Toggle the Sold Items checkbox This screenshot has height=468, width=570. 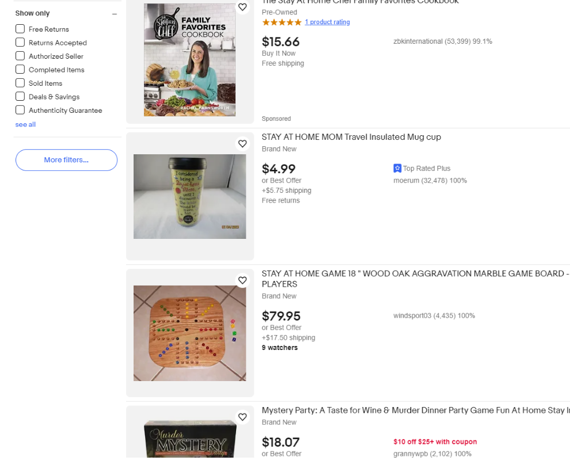click(x=20, y=83)
